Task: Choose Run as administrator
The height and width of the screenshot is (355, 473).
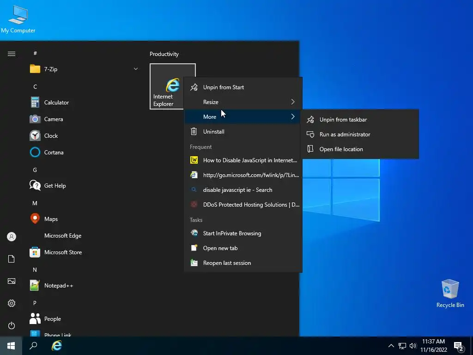Action: click(x=360, y=135)
